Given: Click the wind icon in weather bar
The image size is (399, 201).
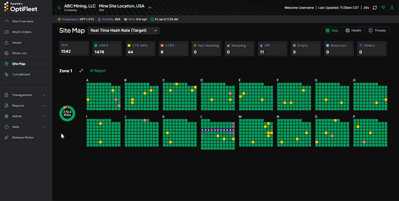Looking at the screenshot, I should [126, 19].
